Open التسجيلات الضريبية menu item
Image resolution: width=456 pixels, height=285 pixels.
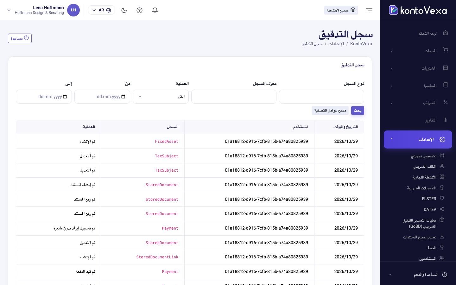click(422, 188)
